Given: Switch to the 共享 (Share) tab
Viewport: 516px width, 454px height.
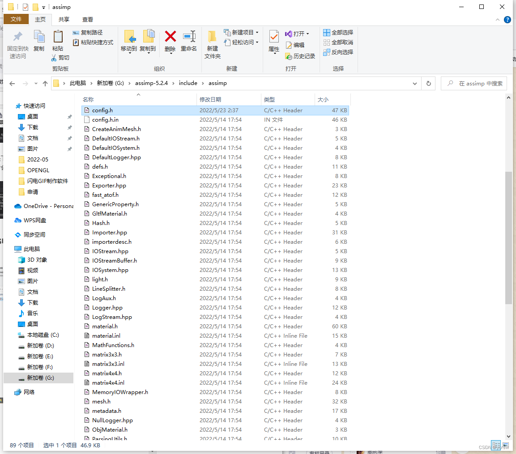Looking at the screenshot, I should point(64,20).
